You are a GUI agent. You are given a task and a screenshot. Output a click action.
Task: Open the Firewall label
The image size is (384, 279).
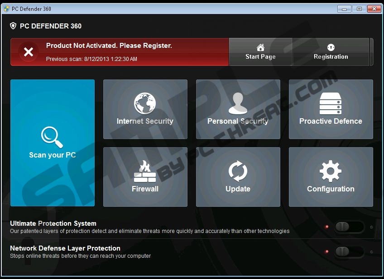point(145,189)
